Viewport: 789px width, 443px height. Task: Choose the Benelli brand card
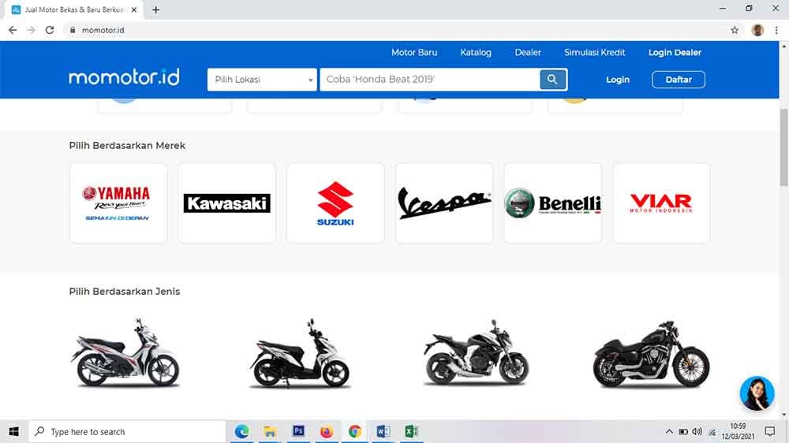552,203
